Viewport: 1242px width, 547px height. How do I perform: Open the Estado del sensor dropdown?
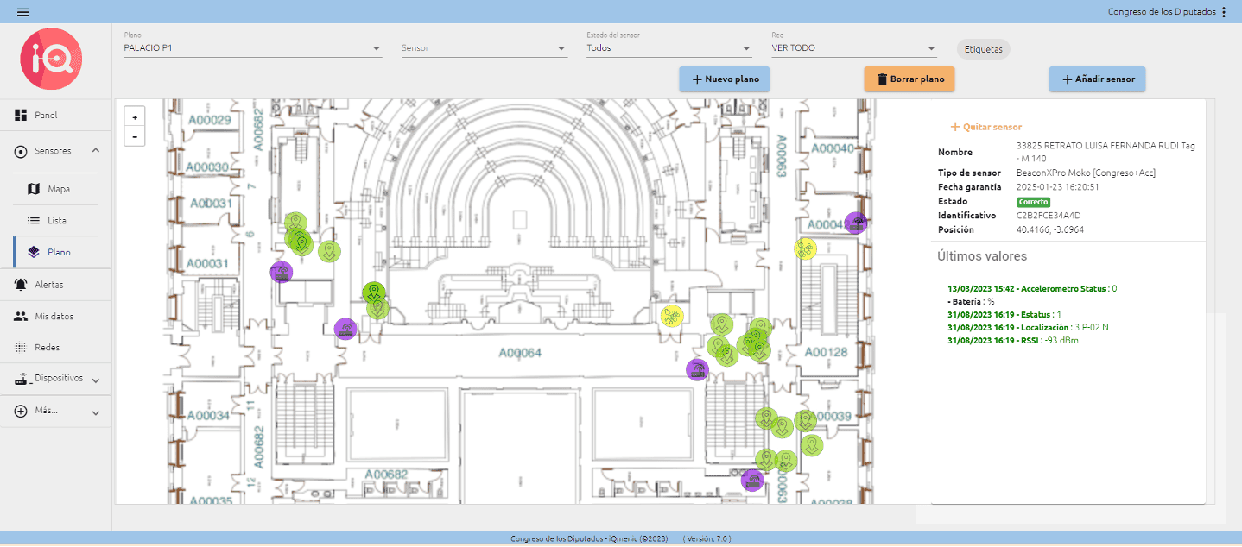pos(669,49)
